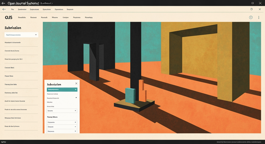Viewport: 265px width, 144px height.
Task: Click the NPDI label in the bottom status bar
Action: [x=4, y=142]
